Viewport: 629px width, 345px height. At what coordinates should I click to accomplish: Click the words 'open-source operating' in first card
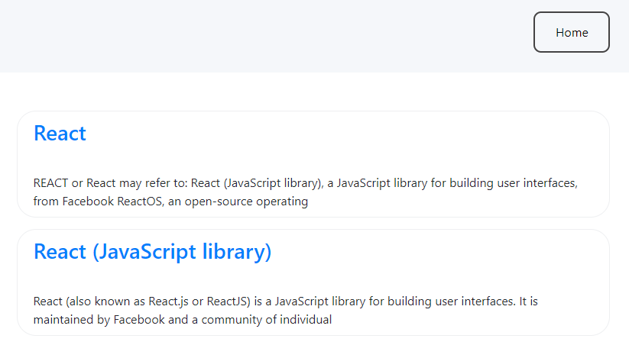pos(246,202)
